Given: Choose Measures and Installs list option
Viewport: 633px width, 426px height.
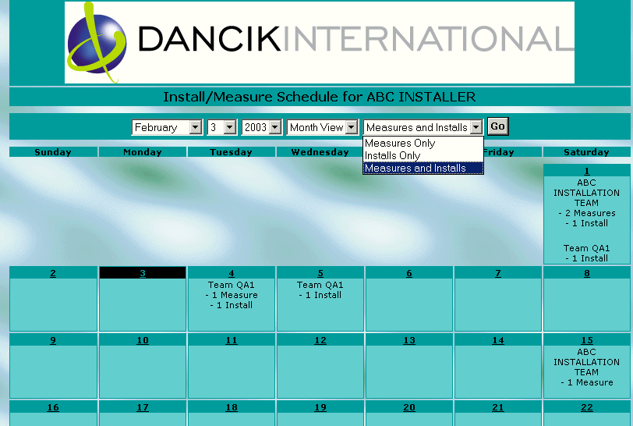Looking at the screenshot, I should (423, 168).
